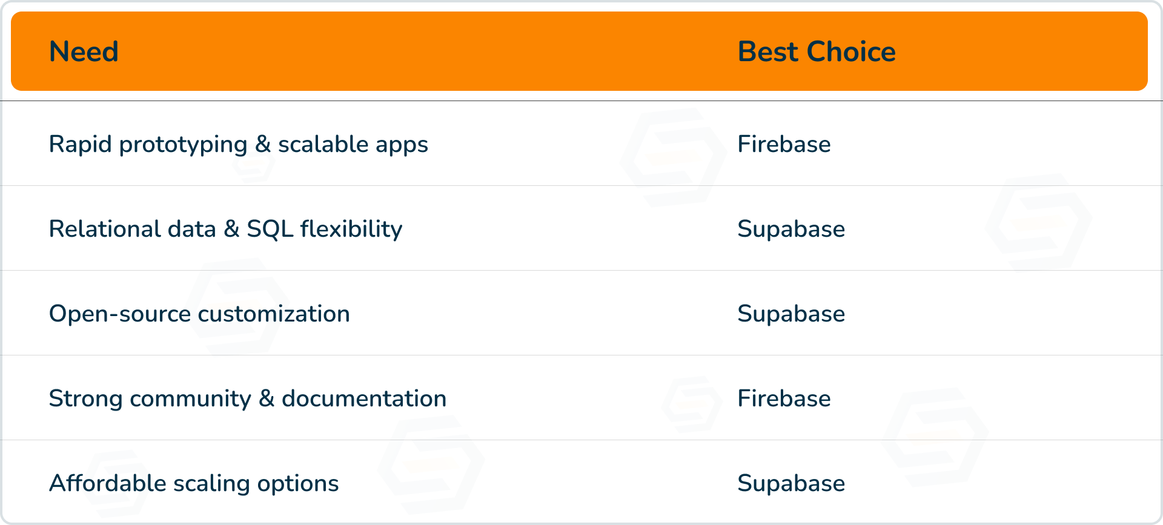Click the hexagon watermark left of first Firebase
Viewport: 1163px width, 525px height.
coord(673,157)
